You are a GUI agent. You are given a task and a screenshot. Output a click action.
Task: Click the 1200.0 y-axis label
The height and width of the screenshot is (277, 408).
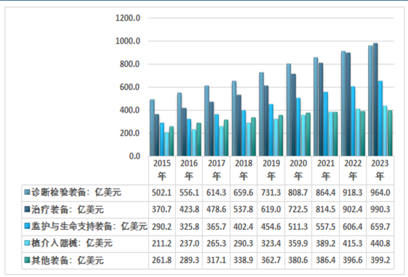coord(128,18)
